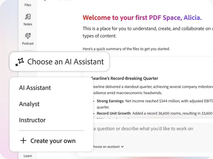Open the Notes icon in sidebar
The width and height of the screenshot is (213, 159).
[x=28, y=17]
